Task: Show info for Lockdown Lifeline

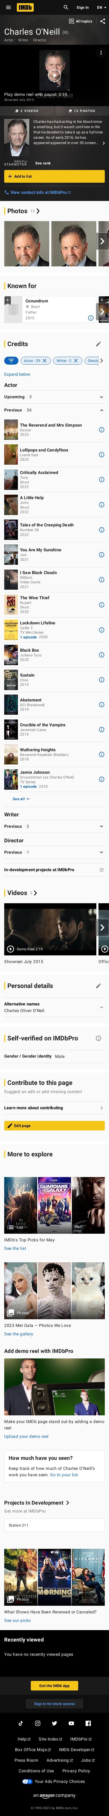Action: pos(101,629)
